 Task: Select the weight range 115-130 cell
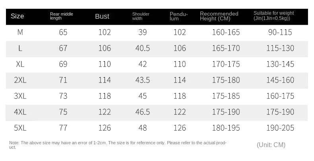coord(281,48)
